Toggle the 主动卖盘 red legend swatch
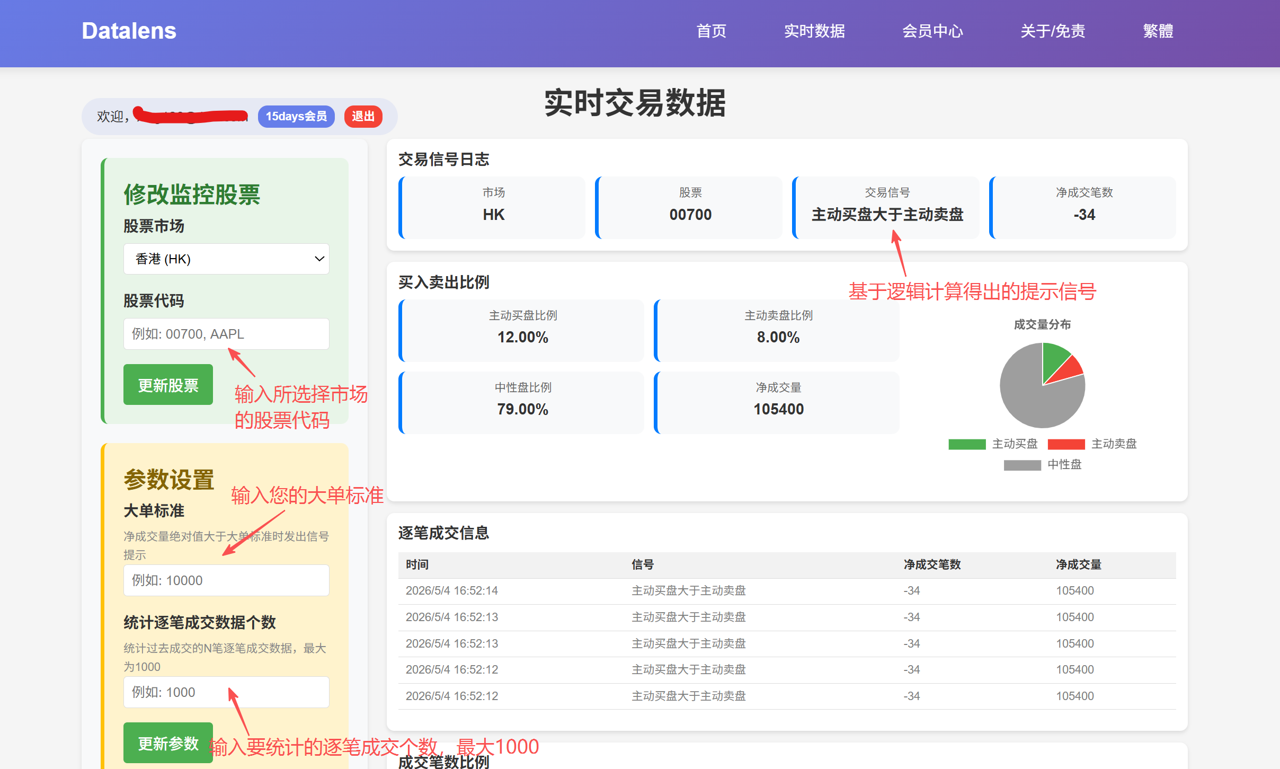This screenshot has width=1280, height=769. pyautogui.click(x=1066, y=444)
